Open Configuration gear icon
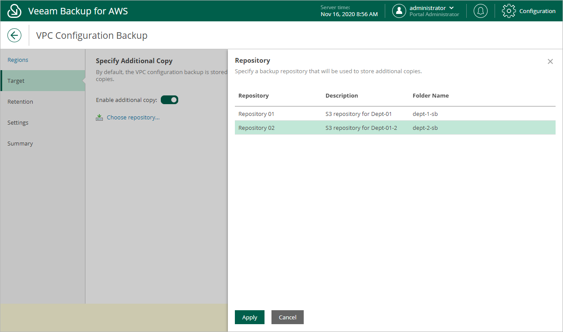The image size is (563, 332). [x=509, y=11]
